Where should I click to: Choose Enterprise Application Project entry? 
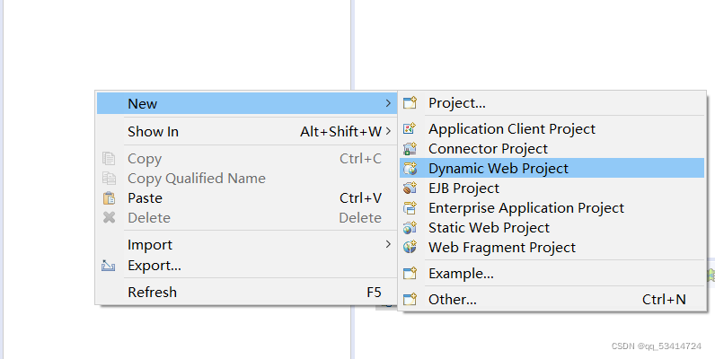tap(552, 207)
